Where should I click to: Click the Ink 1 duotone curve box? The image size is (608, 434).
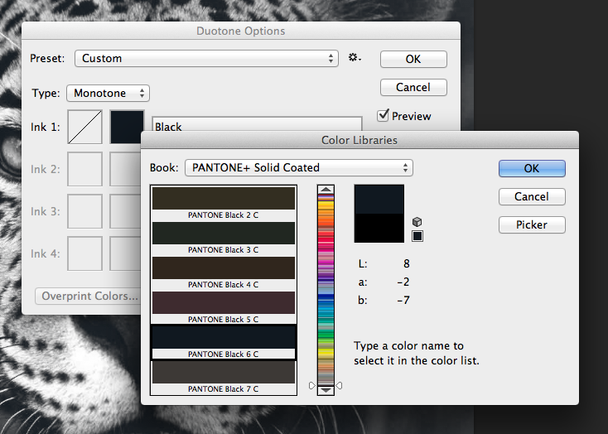point(85,127)
